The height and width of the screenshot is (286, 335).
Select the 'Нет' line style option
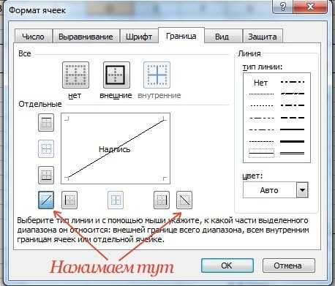click(x=260, y=83)
